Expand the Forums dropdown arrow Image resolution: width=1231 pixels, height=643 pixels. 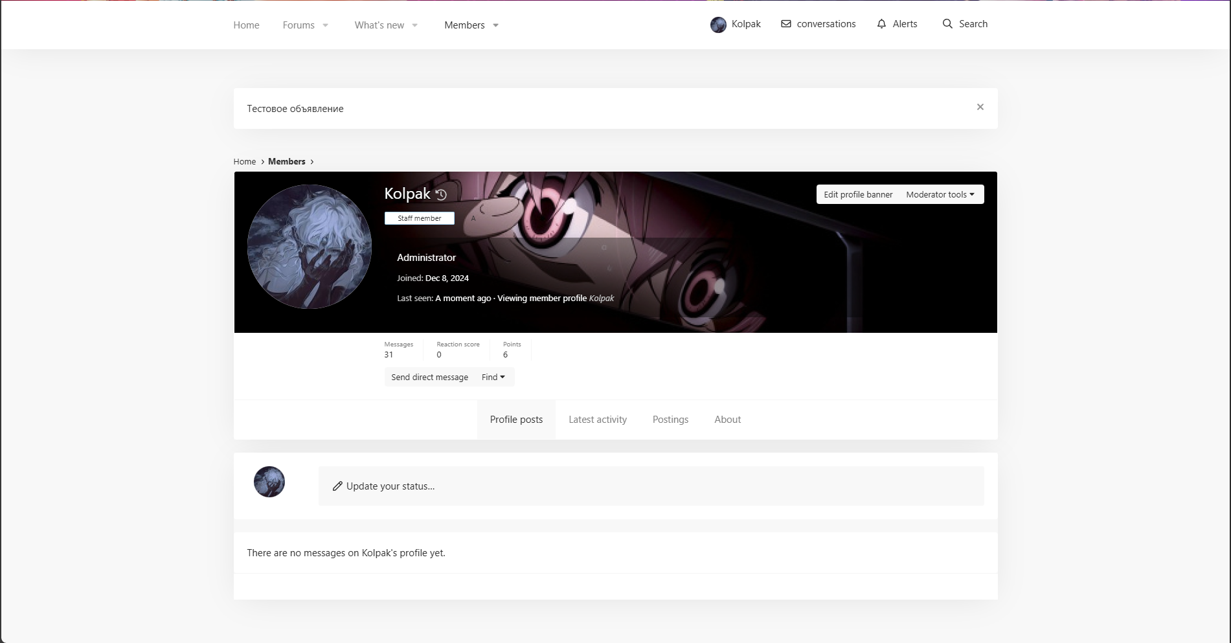326,25
